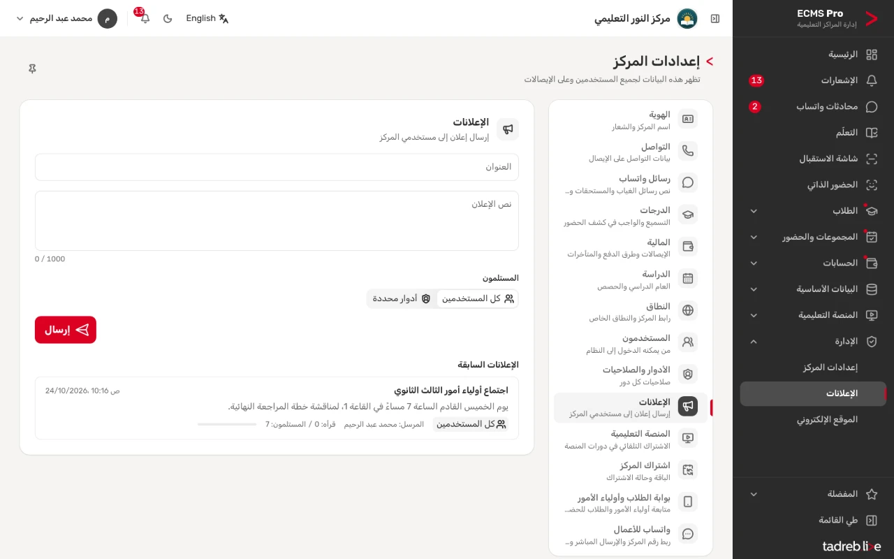Image resolution: width=894 pixels, height=559 pixels.
Task: Collapse the الإدارة sidebar group
Action: [813, 342]
